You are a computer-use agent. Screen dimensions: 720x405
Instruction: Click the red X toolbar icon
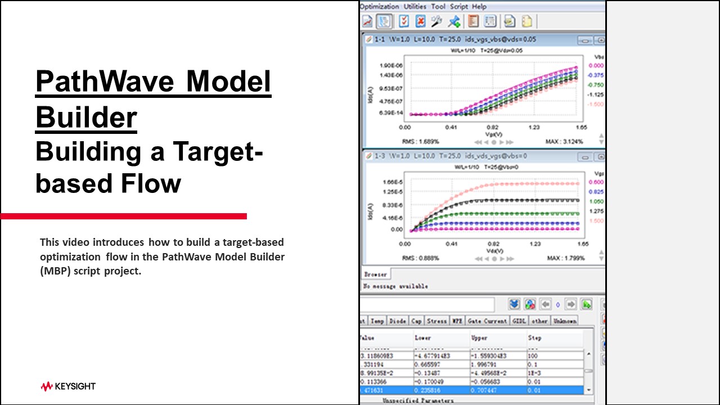pos(420,21)
